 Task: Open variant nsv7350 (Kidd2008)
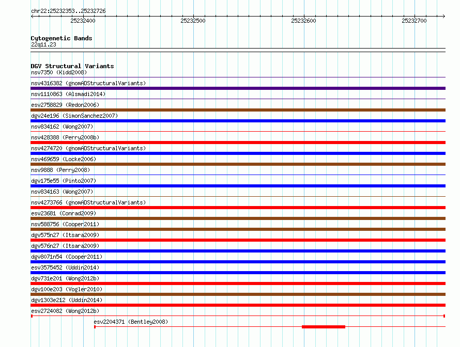pos(59,72)
